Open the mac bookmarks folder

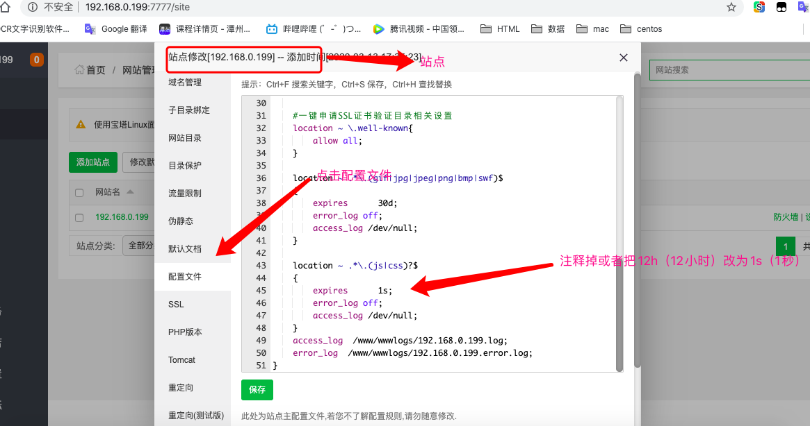point(592,29)
